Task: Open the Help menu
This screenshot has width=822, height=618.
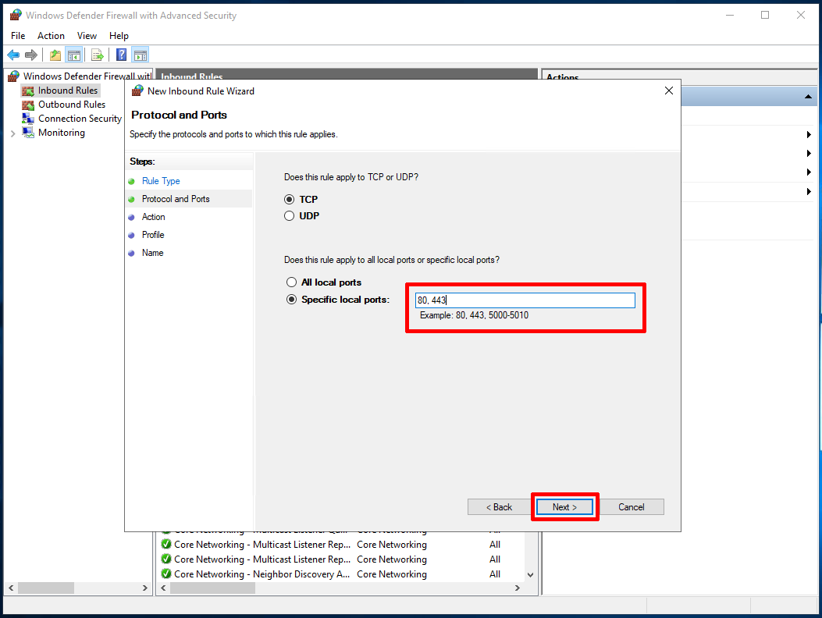Action: click(119, 36)
